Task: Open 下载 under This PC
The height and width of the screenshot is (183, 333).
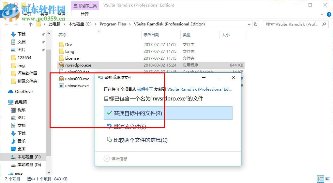Action: [21, 133]
